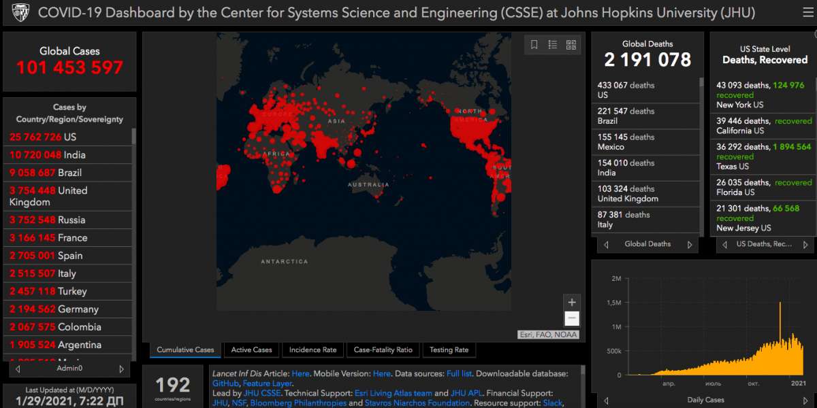Open the GitHub database link
Image resolution: width=817 pixels, height=408 pixels.
click(x=226, y=384)
